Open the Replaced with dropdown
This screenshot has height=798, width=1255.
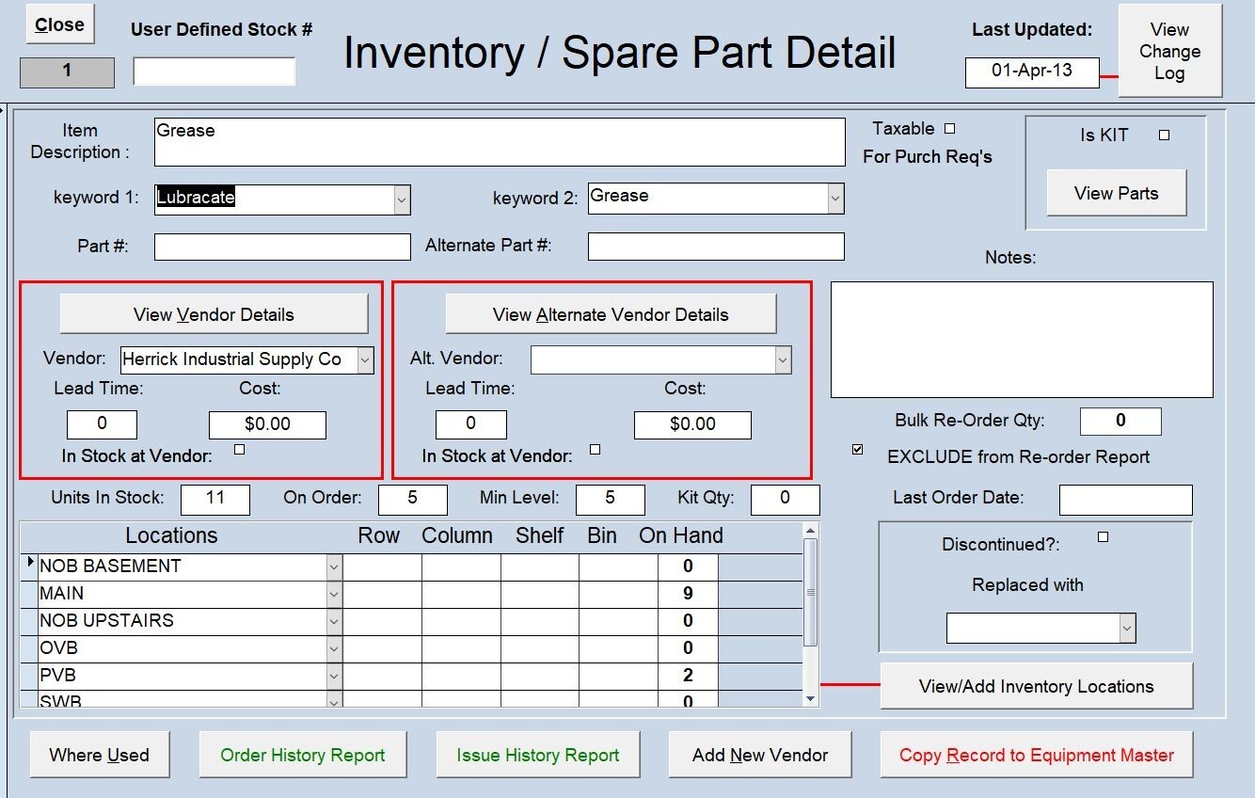click(1126, 628)
